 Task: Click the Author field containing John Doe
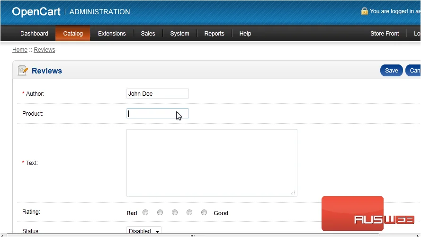(158, 93)
